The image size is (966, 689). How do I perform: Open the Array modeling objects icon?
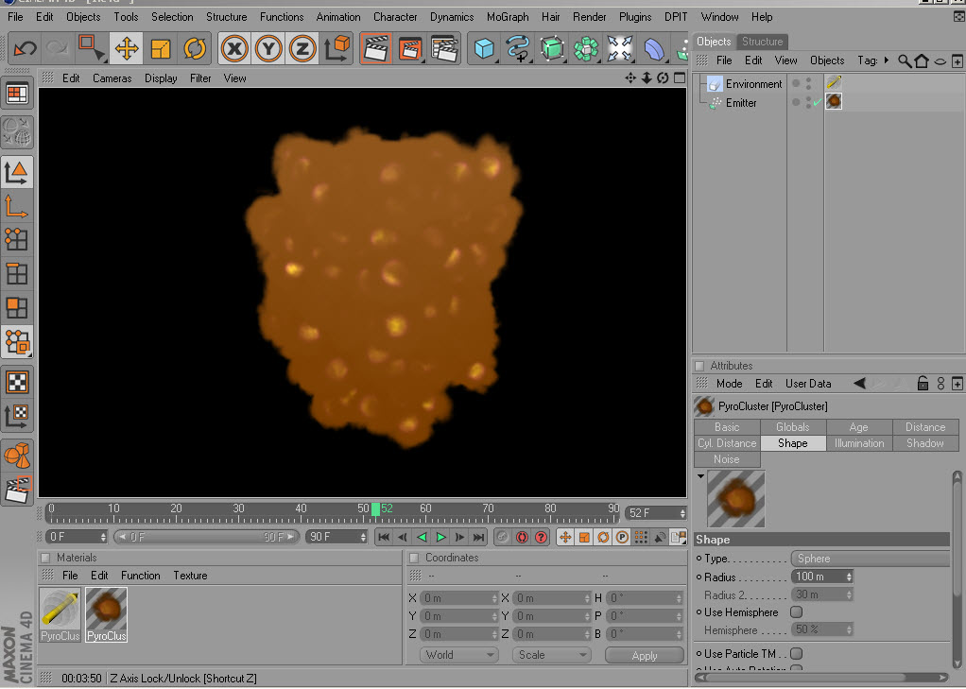click(586, 48)
